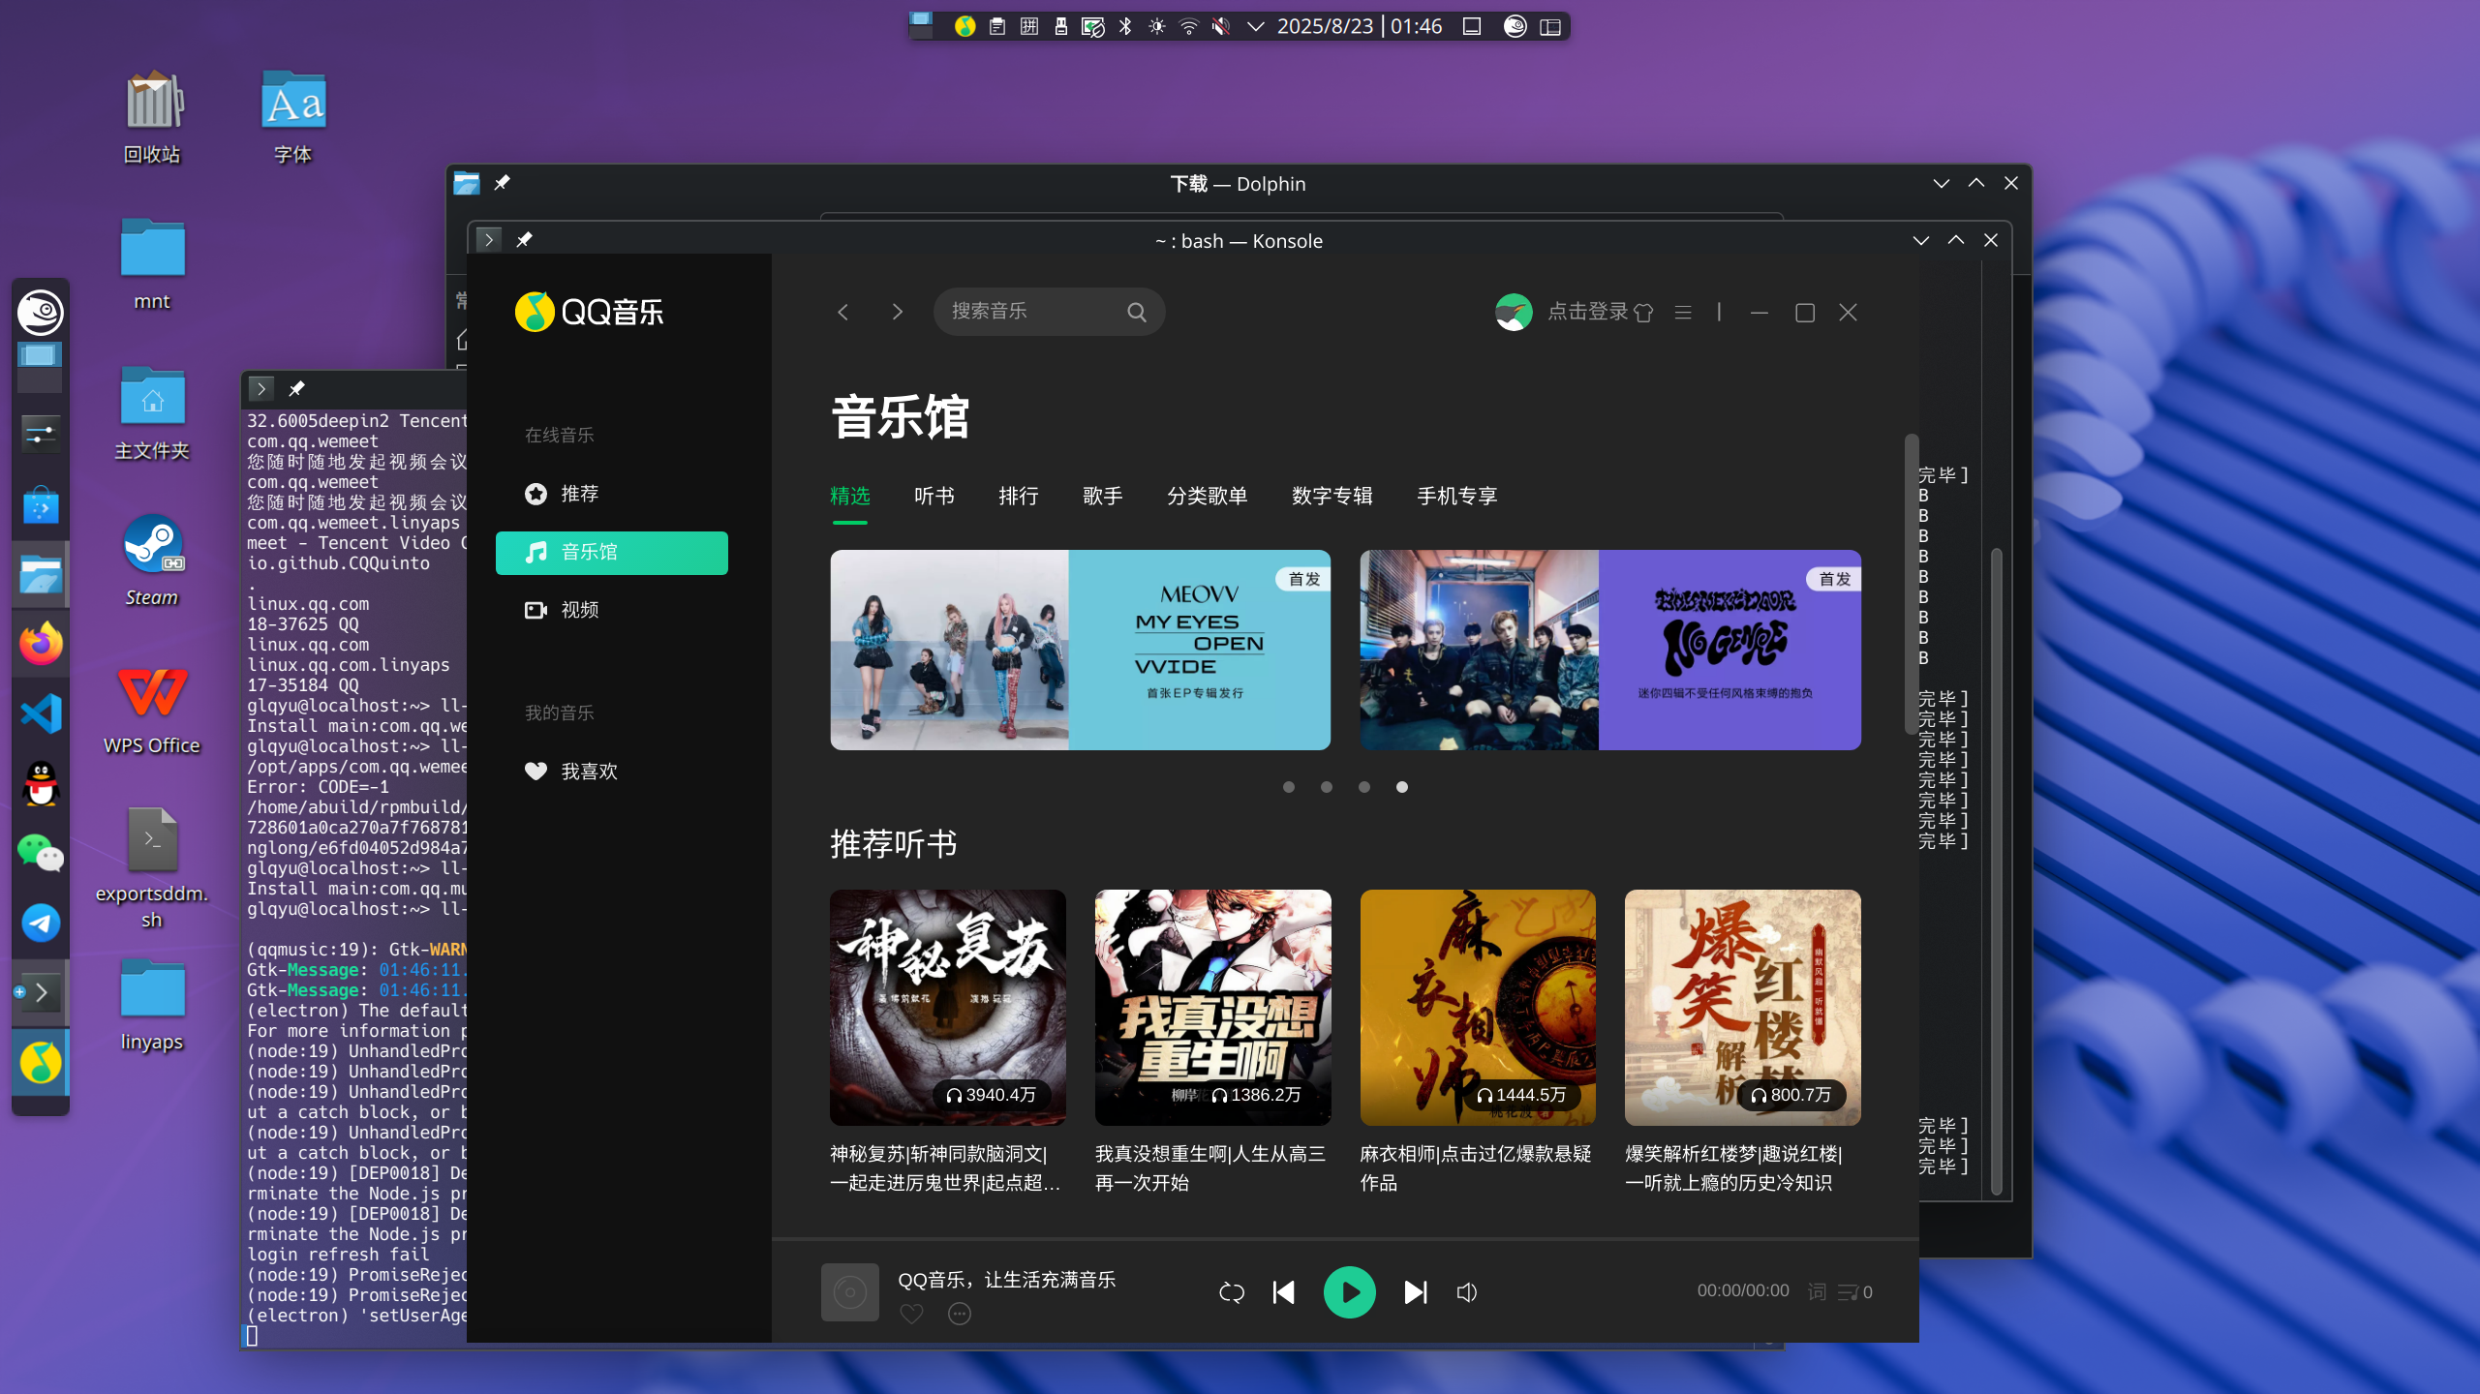
Task: Expand the system tray chevron near the clock
Action: 1256,26
